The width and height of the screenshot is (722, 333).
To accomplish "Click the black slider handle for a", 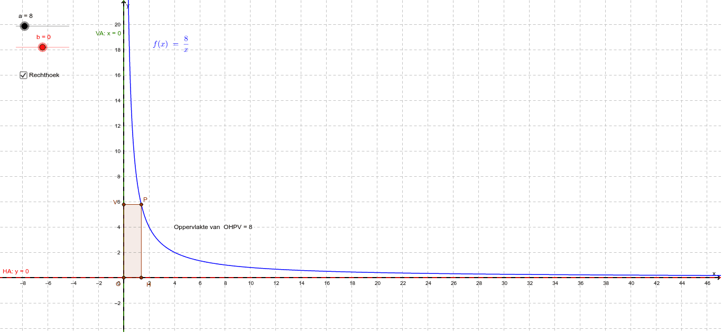I will pyautogui.click(x=24, y=26).
